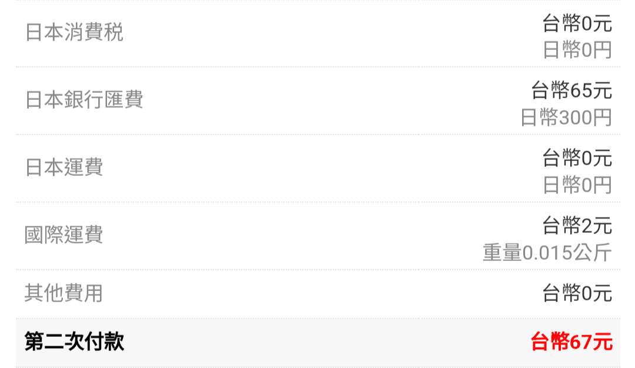Select the red 台幣67元 total
Viewport: 635px width, 368px height.
pos(571,342)
